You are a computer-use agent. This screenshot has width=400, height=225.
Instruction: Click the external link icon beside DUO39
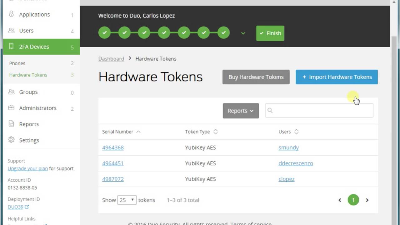(27, 207)
